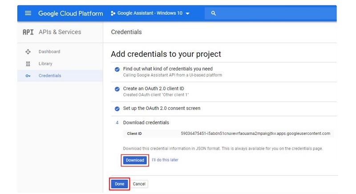The image size is (356, 194).
Task: Click the Credentials key icon
Action: click(x=28, y=76)
